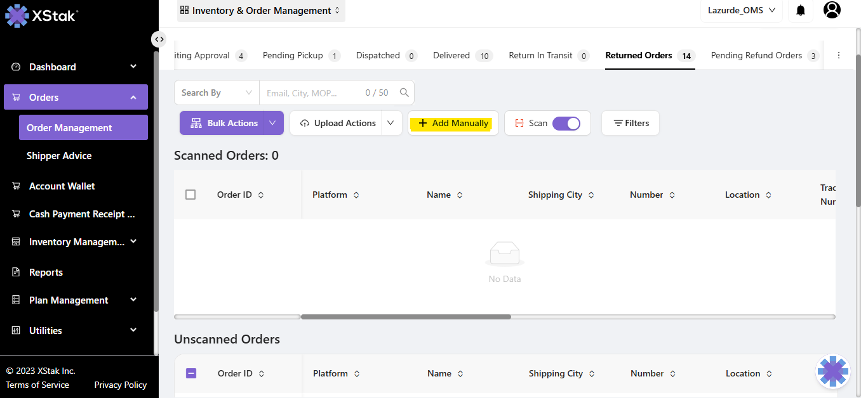Screen dimensions: 861x398
Task: Switch to the Delivered tab
Action: [x=451, y=56]
